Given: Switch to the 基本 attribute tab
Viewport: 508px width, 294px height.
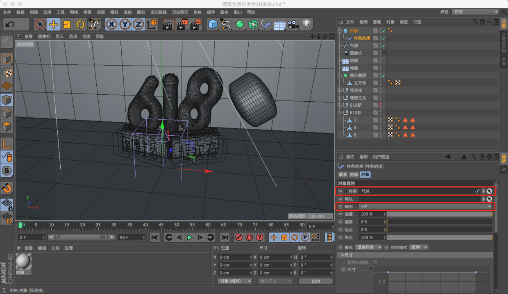Looking at the screenshot, I should click(342, 175).
